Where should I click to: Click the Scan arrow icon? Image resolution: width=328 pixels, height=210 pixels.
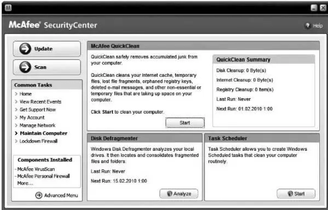25,67
